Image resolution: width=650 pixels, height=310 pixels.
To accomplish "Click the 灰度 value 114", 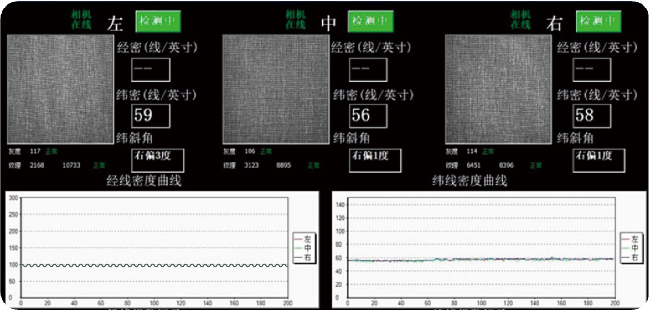I will tap(472, 151).
